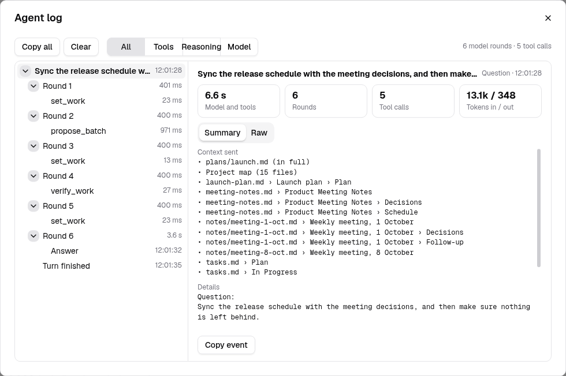The width and height of the screenshot is (566, 376).
Task: Click the Agent log dialog title
Action: tap(38, 18)
